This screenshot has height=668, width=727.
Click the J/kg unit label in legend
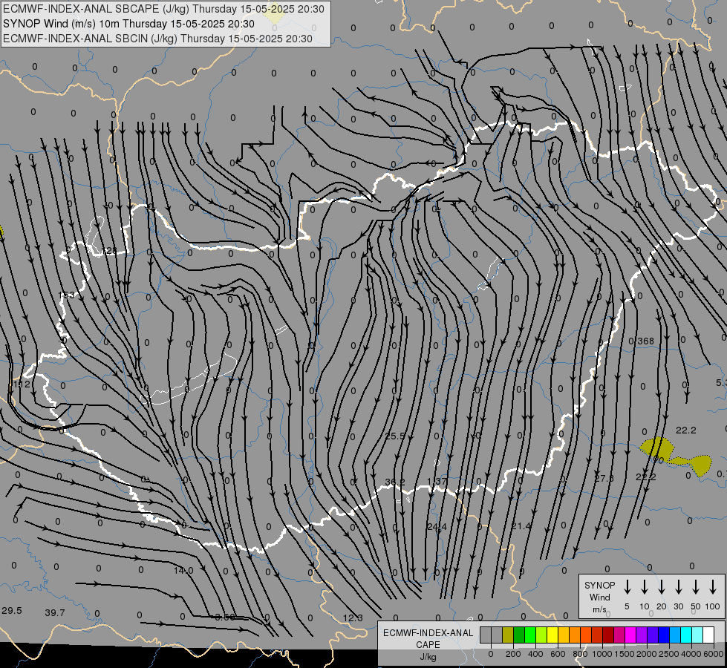click(428, 657)
